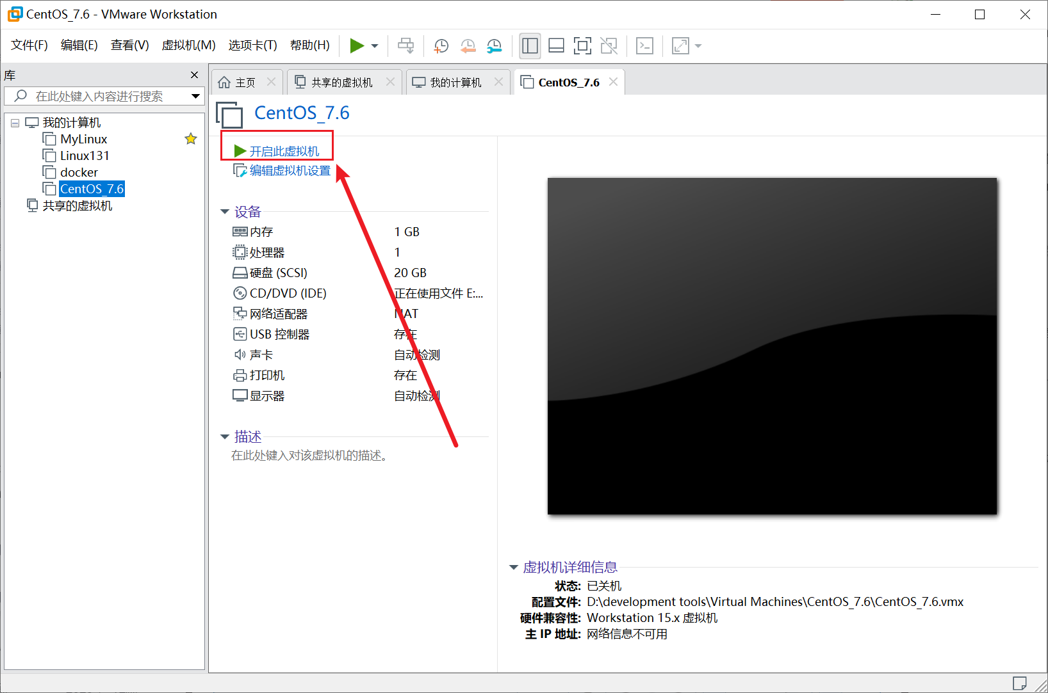The height and width of the screenshot is (693, 1048).
Task: Collapse the 描述 section
Action: tap(225, 437)
